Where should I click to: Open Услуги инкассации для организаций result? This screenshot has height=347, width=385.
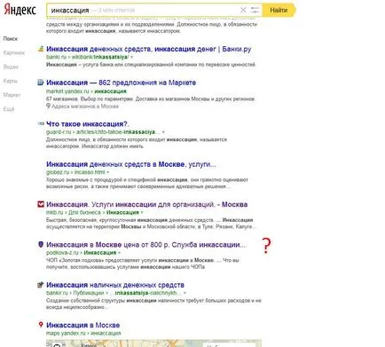[147, 204]
